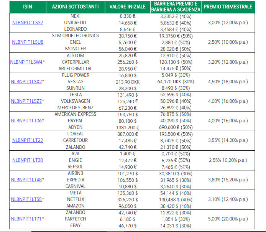Click the 1381,200 € initial value for ADYEN
The height and width of the screenshot is (232, 266).
pyautogui.click(x=128, y=128)
